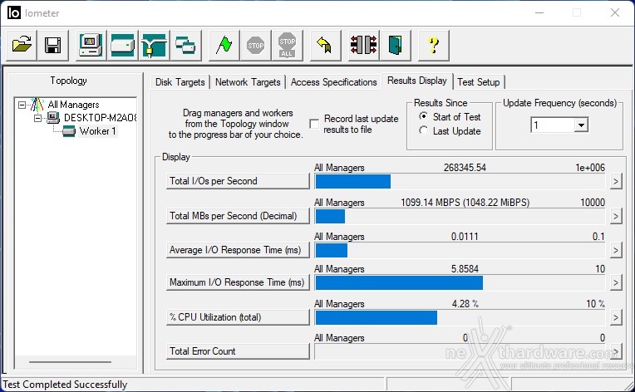
Task: Add a new network worker
Action: pyautogui.click(x=155, y=45)
